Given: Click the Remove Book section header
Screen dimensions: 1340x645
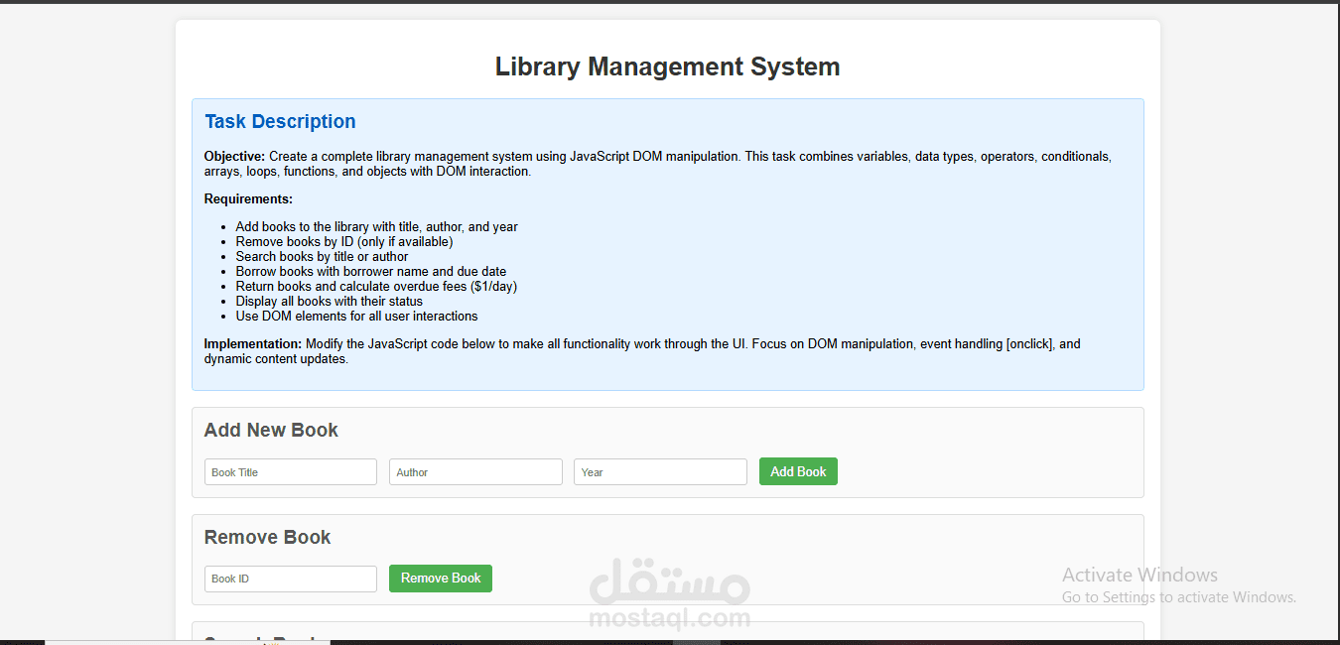Looking at the screenshot, I should coord(267,536).
